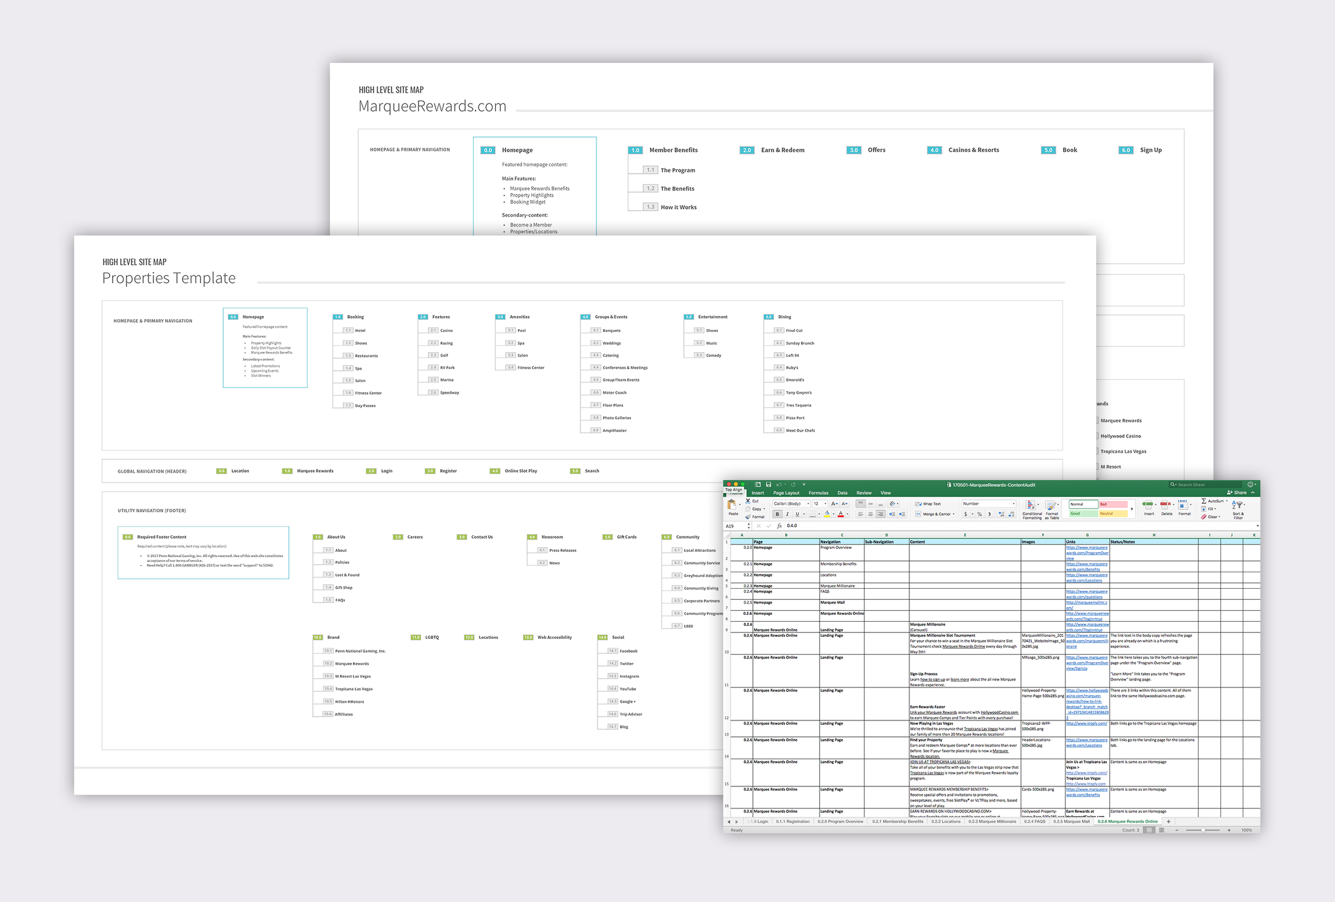
Task: Click the Format painter brush icon
Action: (x=748, y=517)
